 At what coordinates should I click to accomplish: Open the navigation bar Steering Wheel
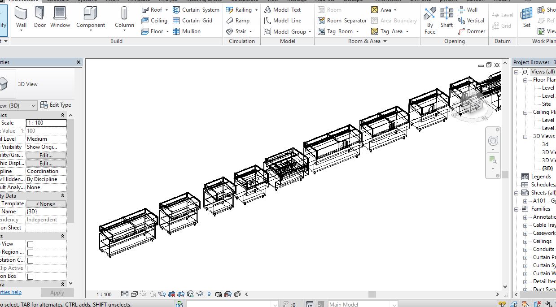[493, 141]
